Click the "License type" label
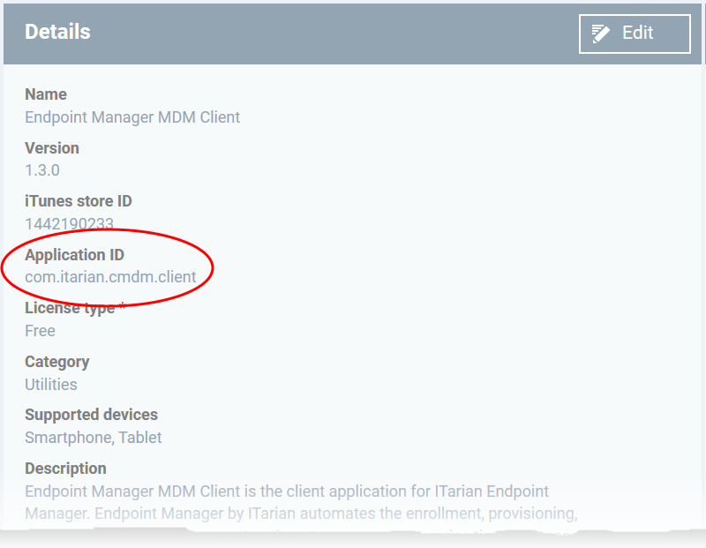The height and width of the screenshot is (548, 706). click(x=70, y=309)
